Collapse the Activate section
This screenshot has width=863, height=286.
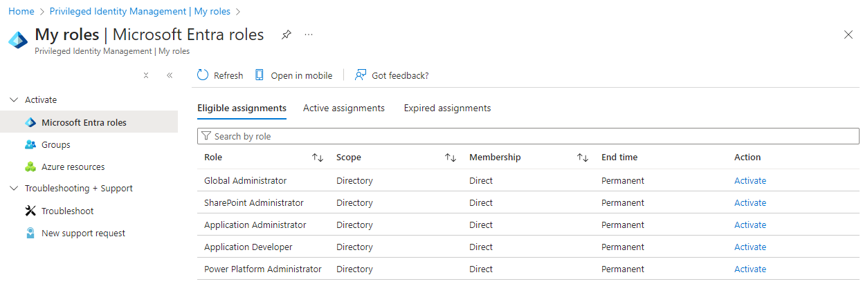coord(14,100)
